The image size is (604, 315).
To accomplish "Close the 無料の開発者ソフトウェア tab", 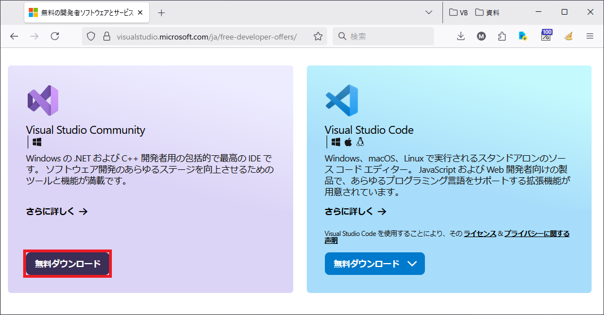I will pyautogui.click(x=140, y=13).
